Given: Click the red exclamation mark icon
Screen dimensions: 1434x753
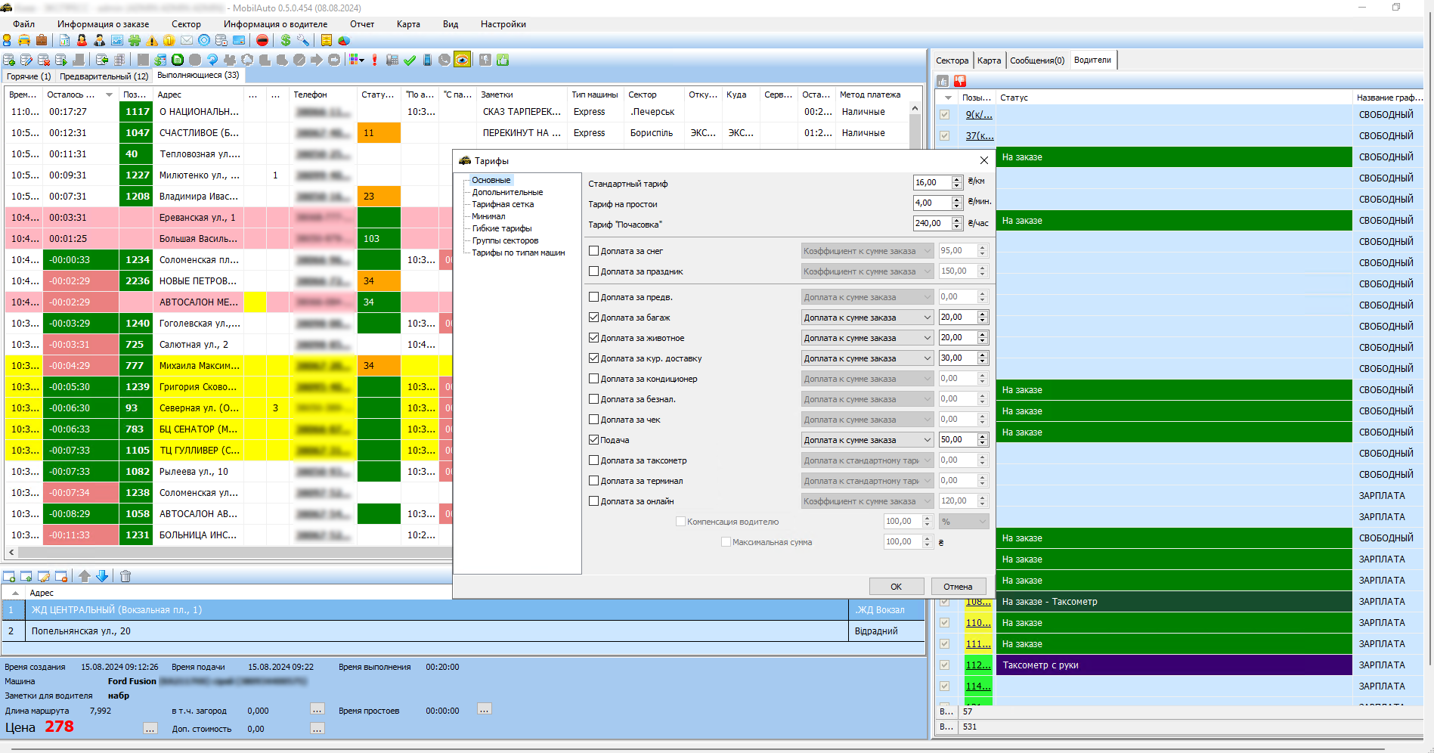Looking at the screenshot, I should point(374,60).
